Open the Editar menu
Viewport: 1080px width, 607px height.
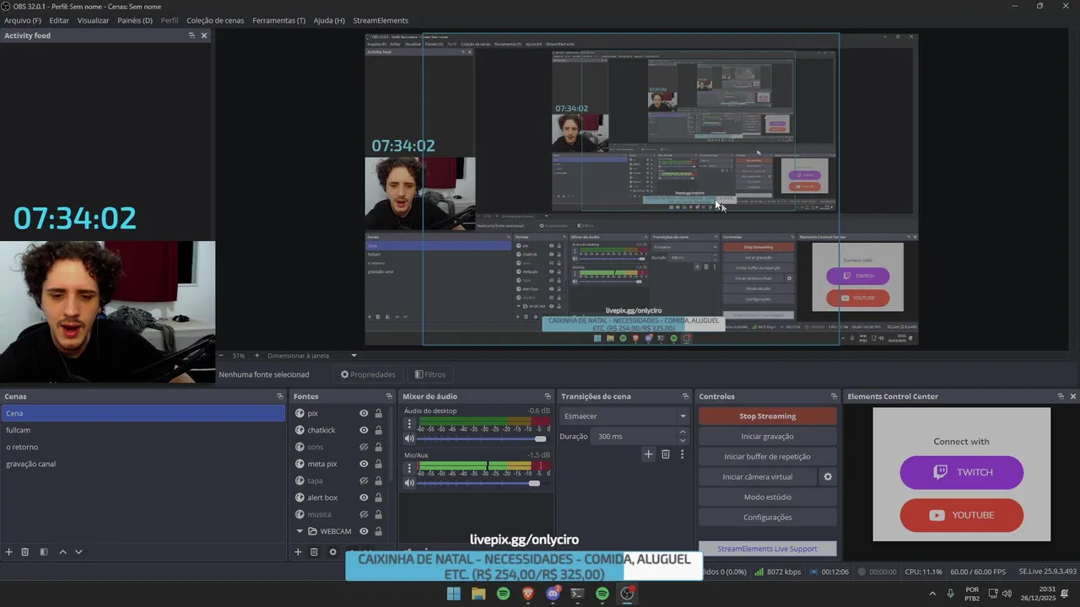tap(59, 20)
